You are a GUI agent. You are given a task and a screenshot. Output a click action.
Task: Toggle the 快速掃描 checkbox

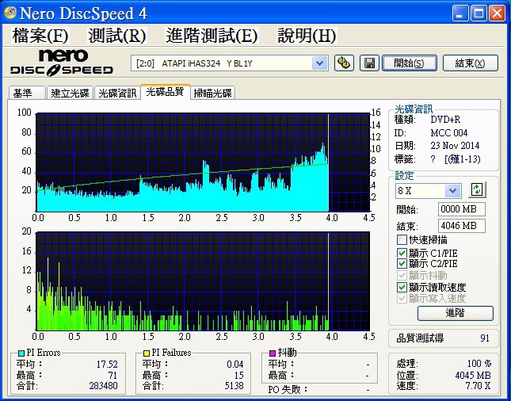point(402,240)
